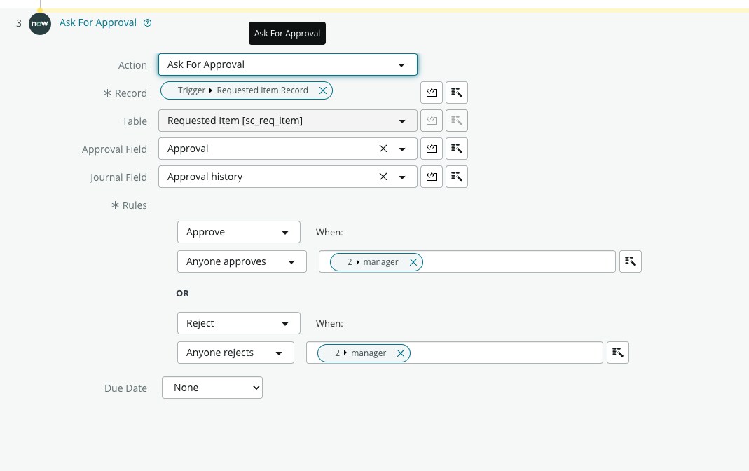Open the data pill picker for Approval Field
The image size is (749, 471).
(x=456, y=148)
